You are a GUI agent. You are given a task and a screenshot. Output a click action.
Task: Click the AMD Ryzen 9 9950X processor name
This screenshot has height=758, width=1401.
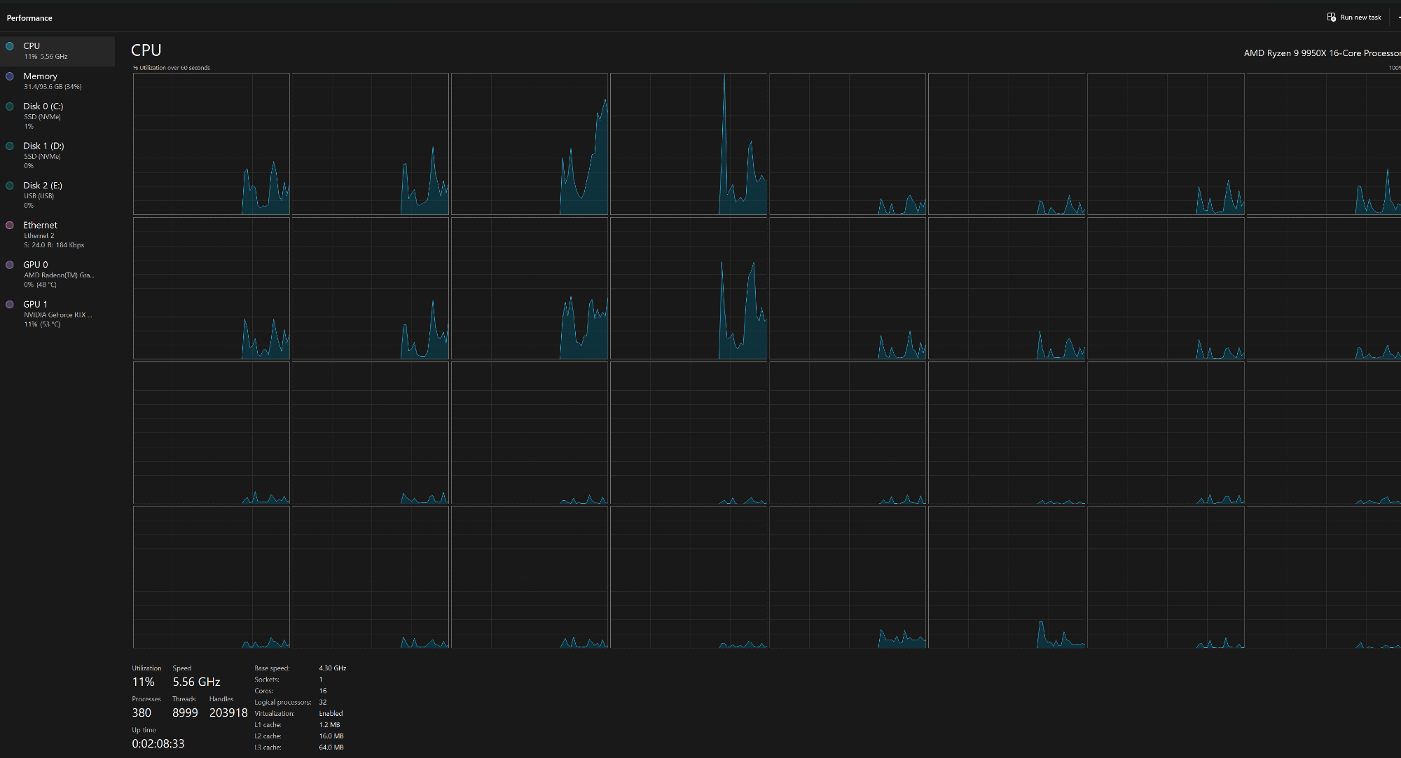pyautogui.click(x=1320, y=53)
